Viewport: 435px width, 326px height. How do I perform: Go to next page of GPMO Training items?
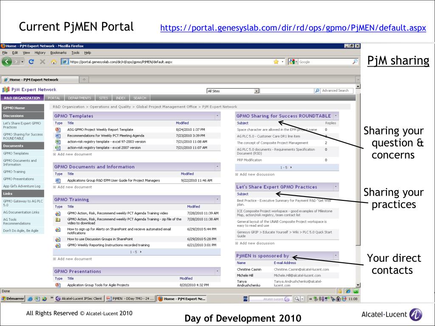click(x=141, y=252)
